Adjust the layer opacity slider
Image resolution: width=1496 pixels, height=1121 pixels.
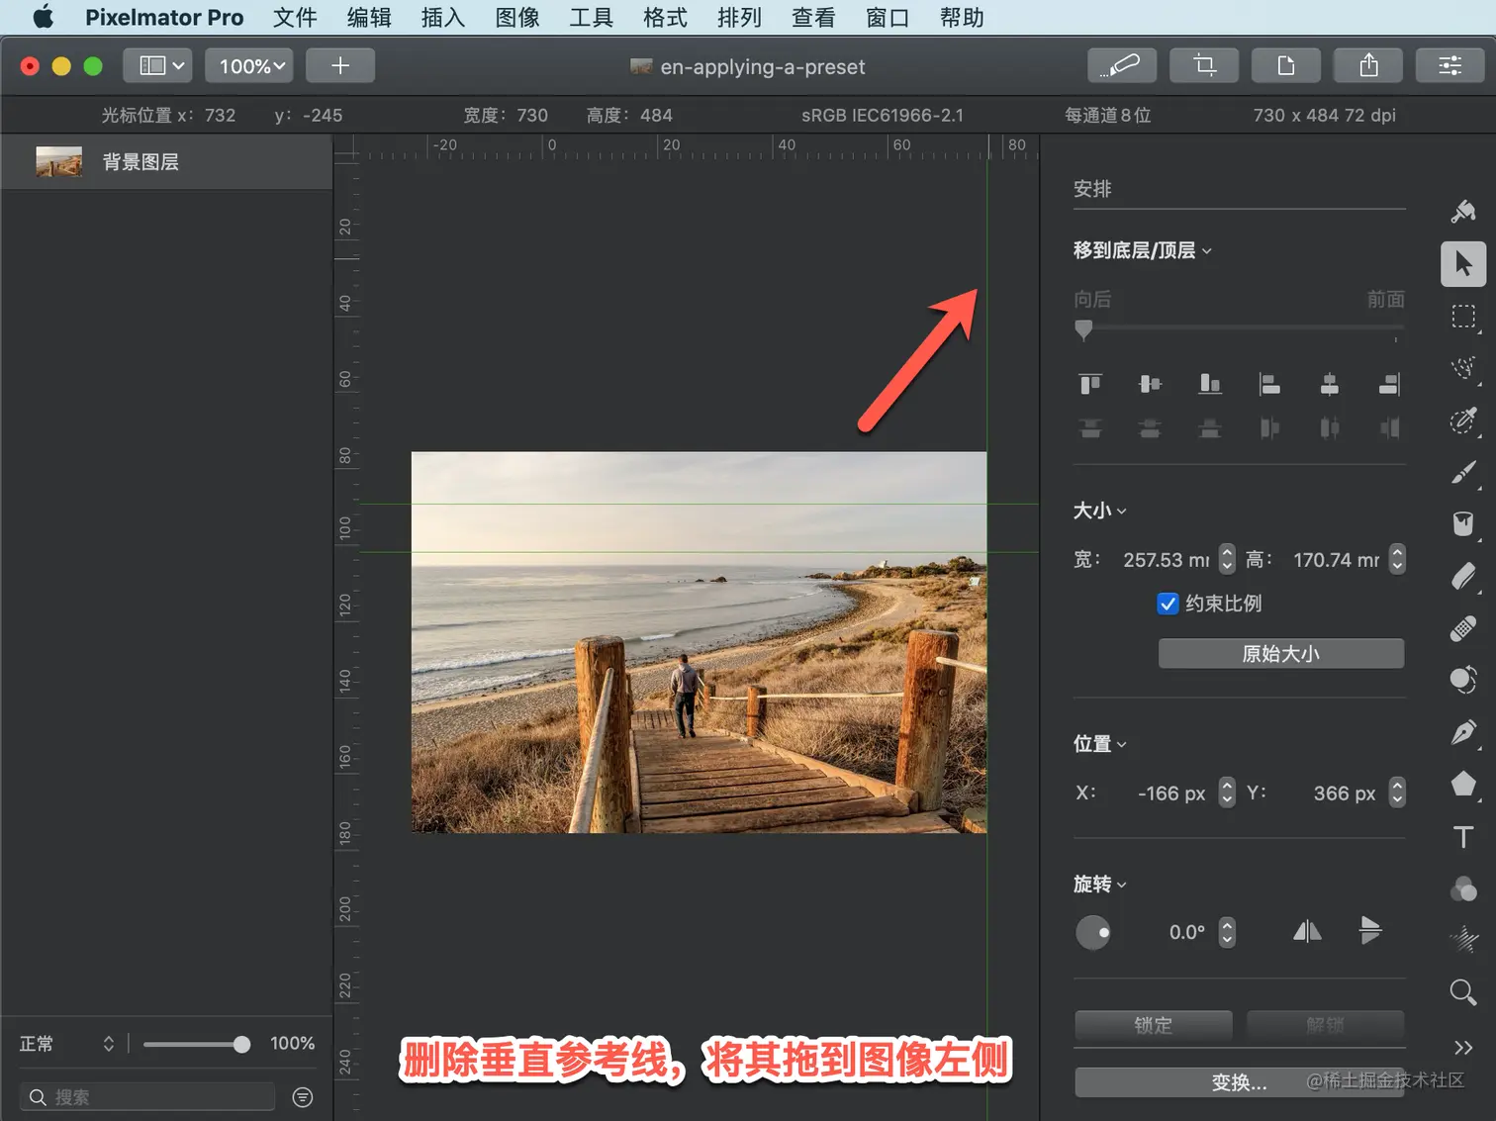[196, 1044]
